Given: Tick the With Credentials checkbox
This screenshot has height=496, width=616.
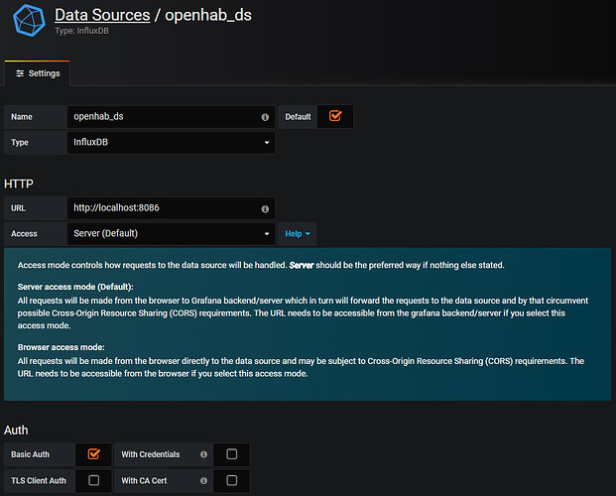Looking at the screenshot, I should click(232, 454).
